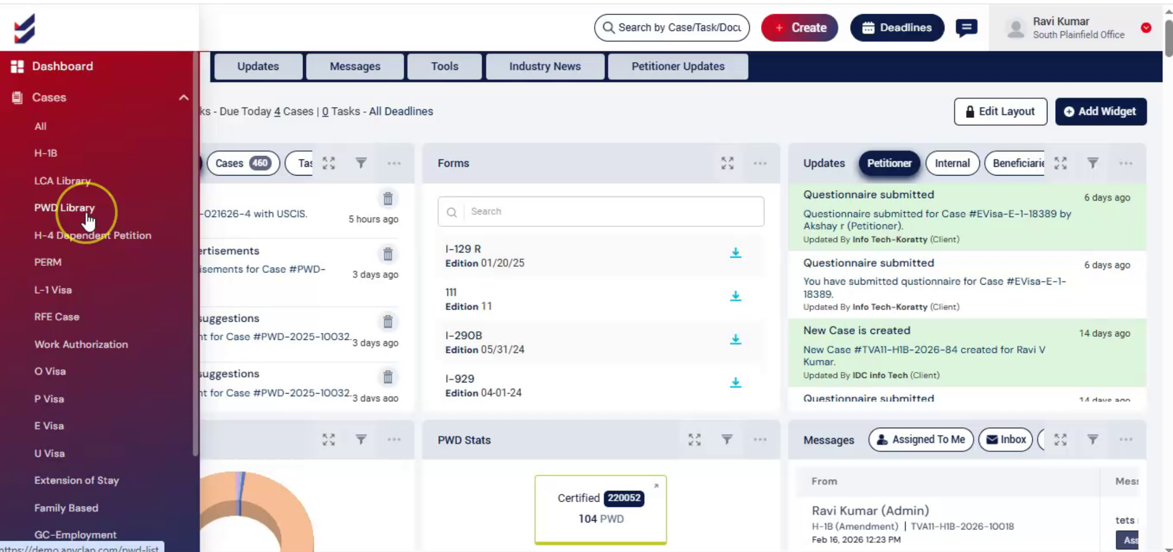Open more options for PWD Stats widget
The width and height of the screenshot is (1173, 552).
click(x=760, y=440)
